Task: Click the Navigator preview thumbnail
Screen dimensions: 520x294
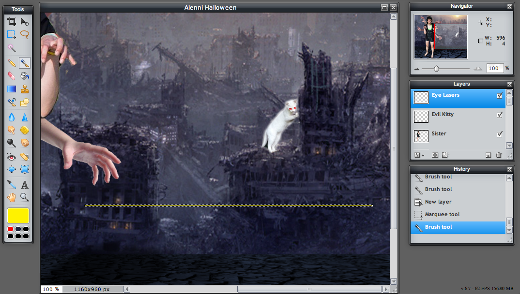Action: pyautogui.click(x=441, y=37)
